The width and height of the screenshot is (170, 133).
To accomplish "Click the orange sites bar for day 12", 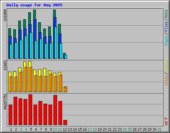I will click(x=66, y=89).
